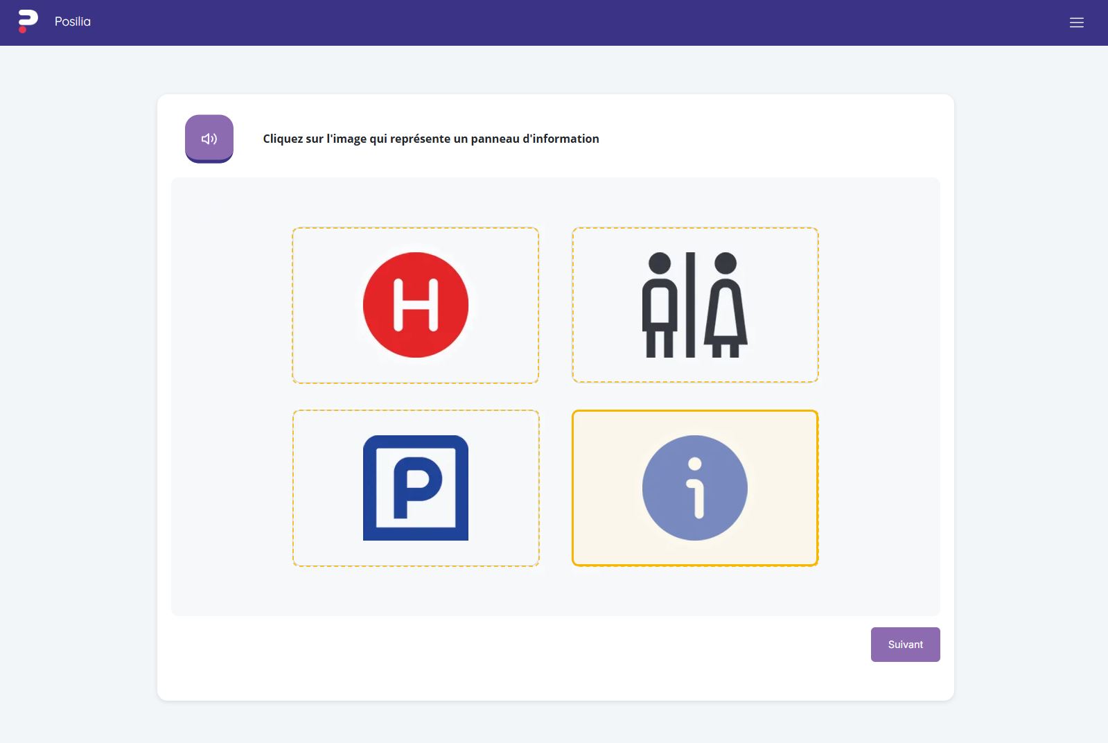This screenshot has width=1108, height=743.
Task: Click the purple header bar's empty center
Action: [554, 23]
